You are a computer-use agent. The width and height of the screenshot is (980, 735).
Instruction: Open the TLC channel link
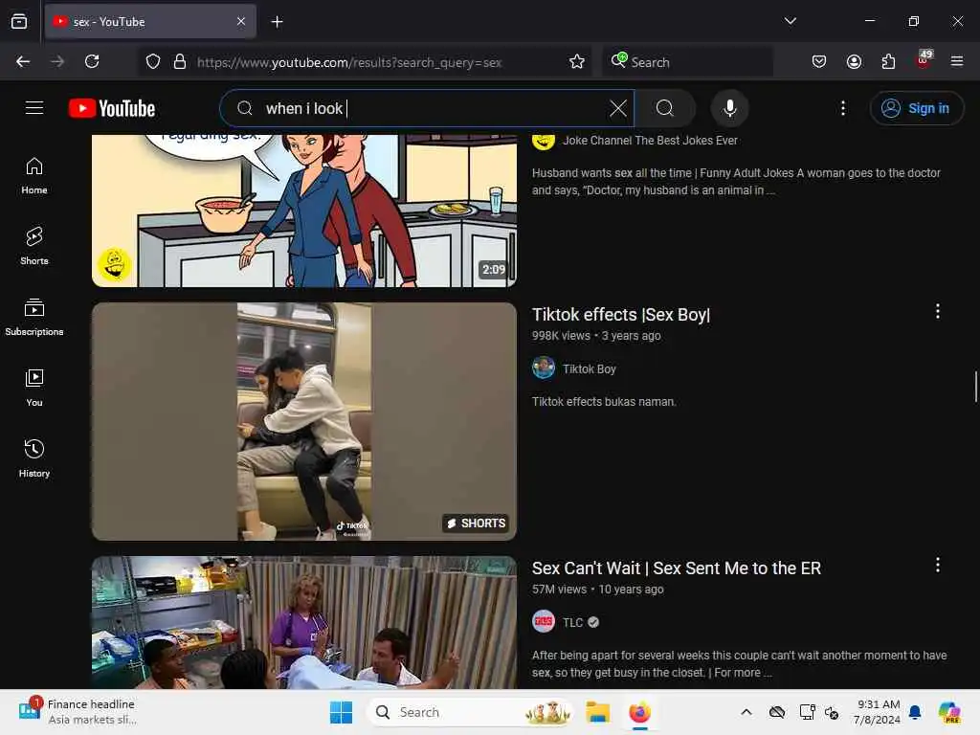tap(572, 622)
